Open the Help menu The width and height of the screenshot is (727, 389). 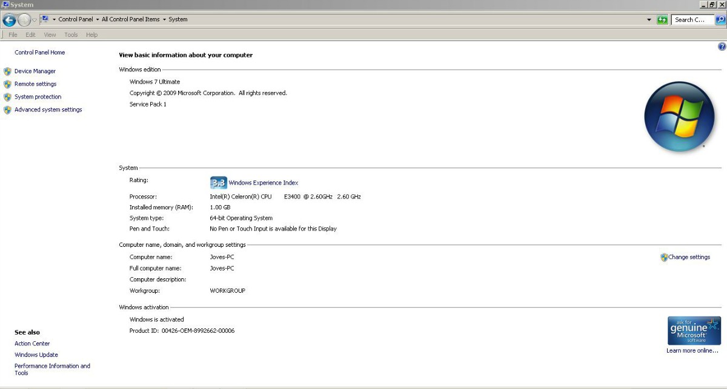(91, 35)
